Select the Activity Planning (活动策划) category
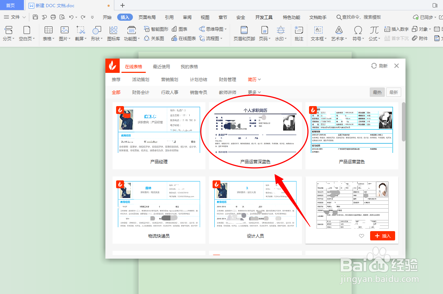The height and width of the screenshot is (294, 443). pos(141,79)
